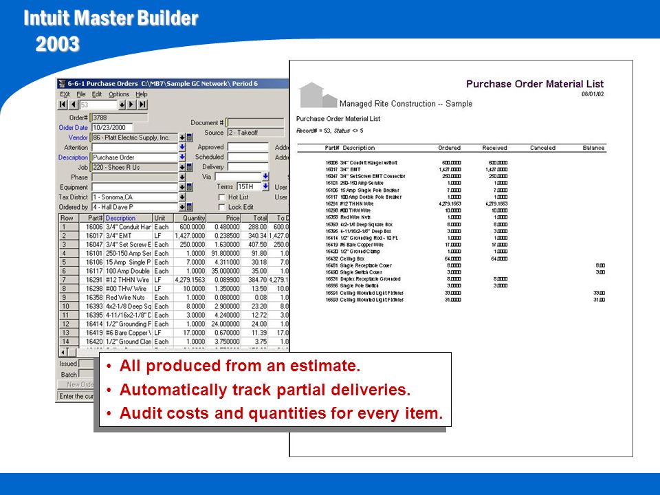Click the Purchase Orders window title icon
This screenshot has width=660, height=495.
tap(63, 83)
